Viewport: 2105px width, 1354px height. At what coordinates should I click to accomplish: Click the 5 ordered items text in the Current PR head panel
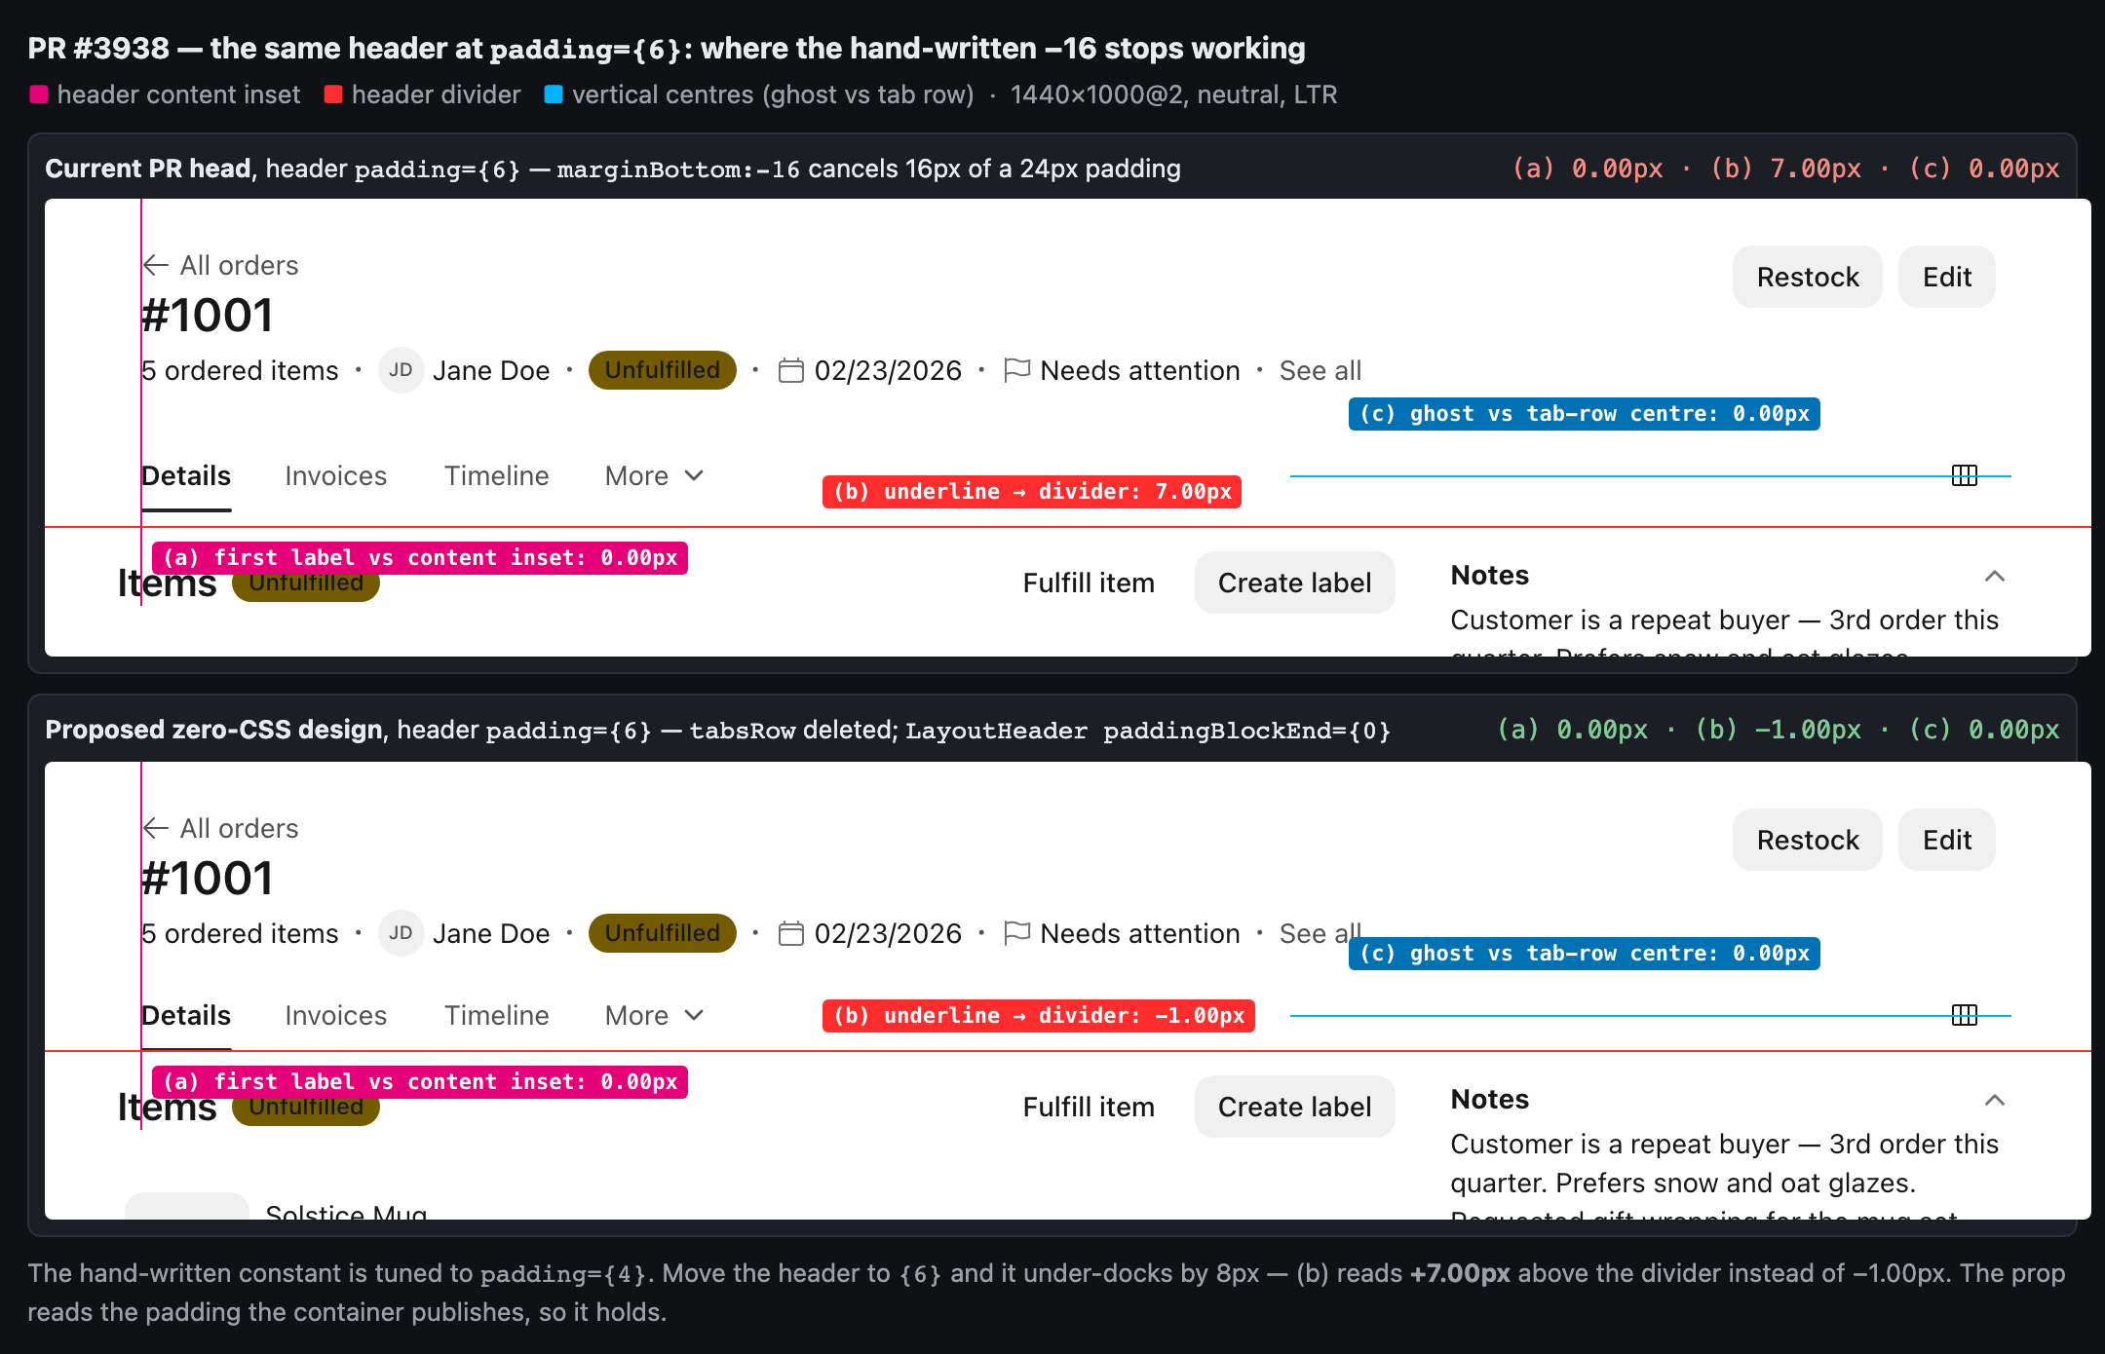pos(240,371)
